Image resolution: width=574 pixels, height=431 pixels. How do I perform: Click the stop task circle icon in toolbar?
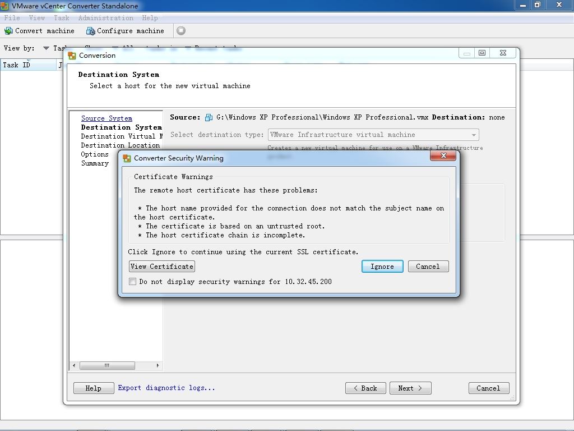181,31
